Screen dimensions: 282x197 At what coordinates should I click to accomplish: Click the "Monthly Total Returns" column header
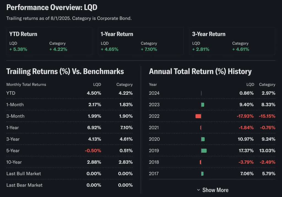(26, 85)
